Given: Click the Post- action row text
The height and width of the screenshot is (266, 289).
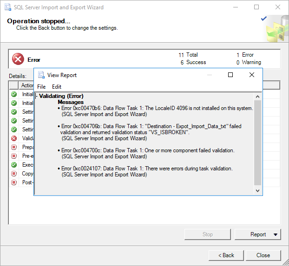Looking at the screenshot, I should [28, 182].
